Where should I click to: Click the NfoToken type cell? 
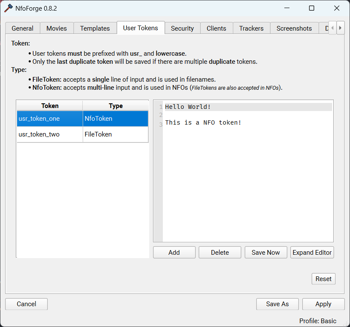[x=116, y=119]
